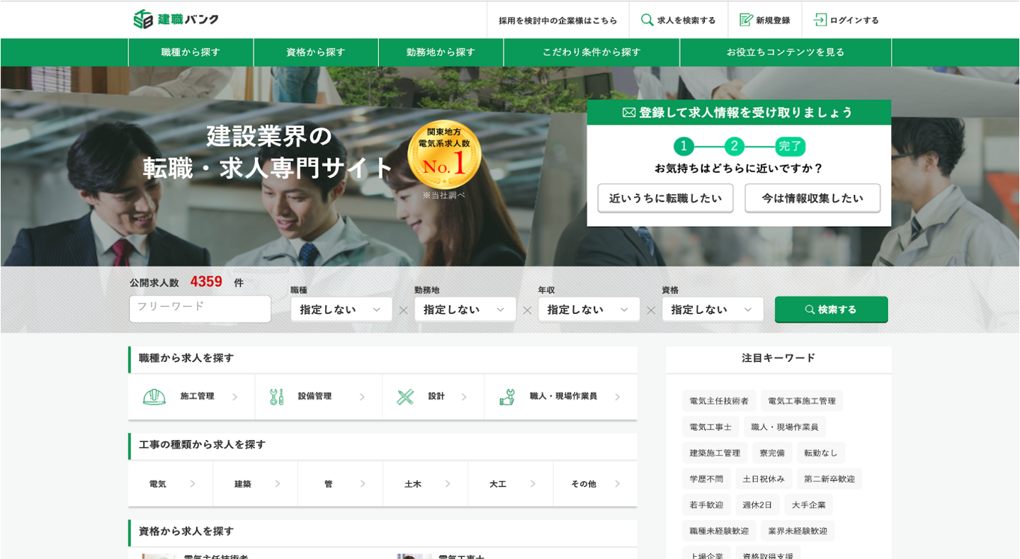Click 電気工事施工管理 keyword tag

(x=802, y=401)
